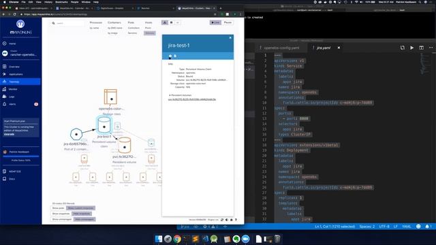Click the run play icon in editor

point(411,48)
